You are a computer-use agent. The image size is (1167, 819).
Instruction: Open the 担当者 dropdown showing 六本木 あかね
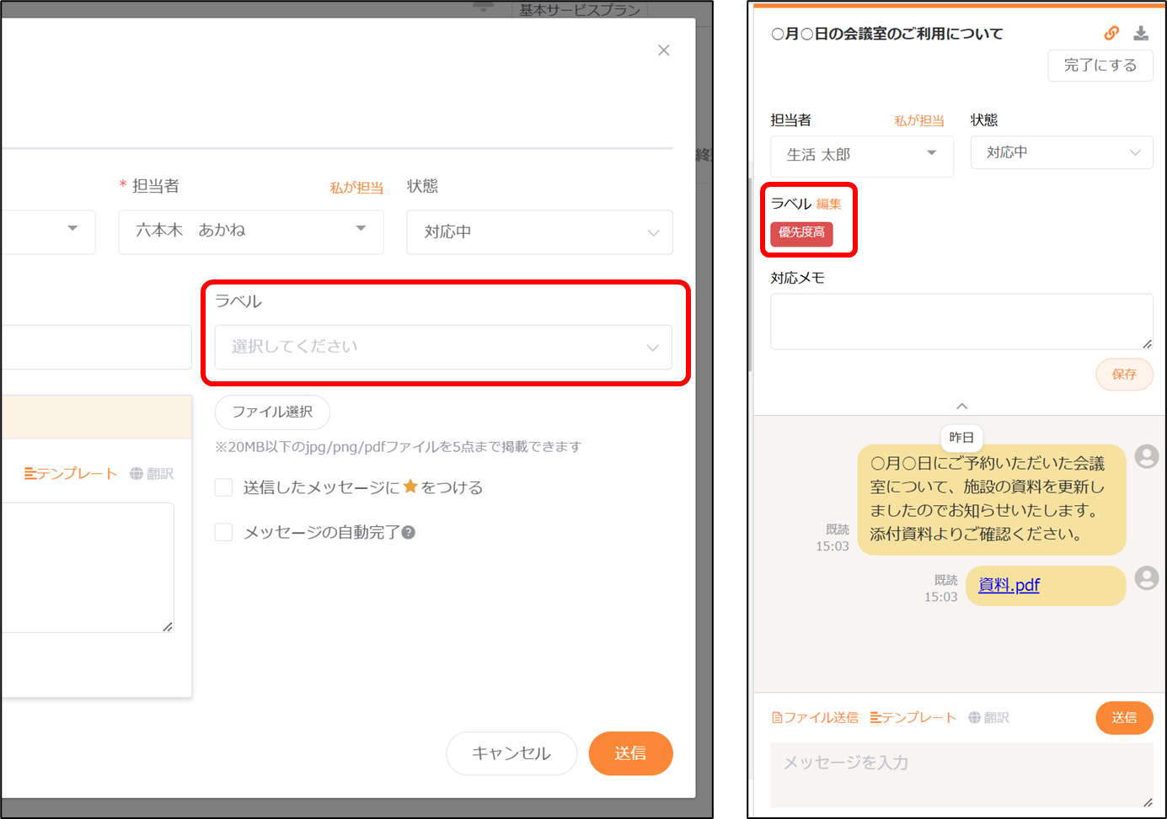tap(251, 231)
